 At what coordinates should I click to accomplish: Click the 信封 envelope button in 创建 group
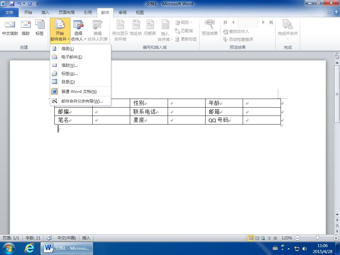coord(26,28)
